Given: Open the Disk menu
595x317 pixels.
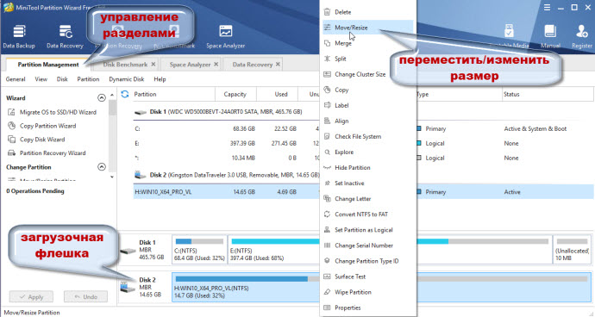Looking at the screenshot, I should (x=62, y=79).
